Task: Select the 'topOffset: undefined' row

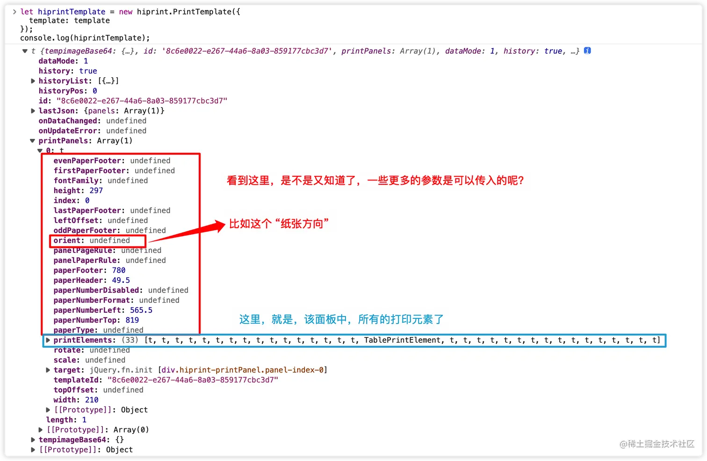Action: [98, 390]
